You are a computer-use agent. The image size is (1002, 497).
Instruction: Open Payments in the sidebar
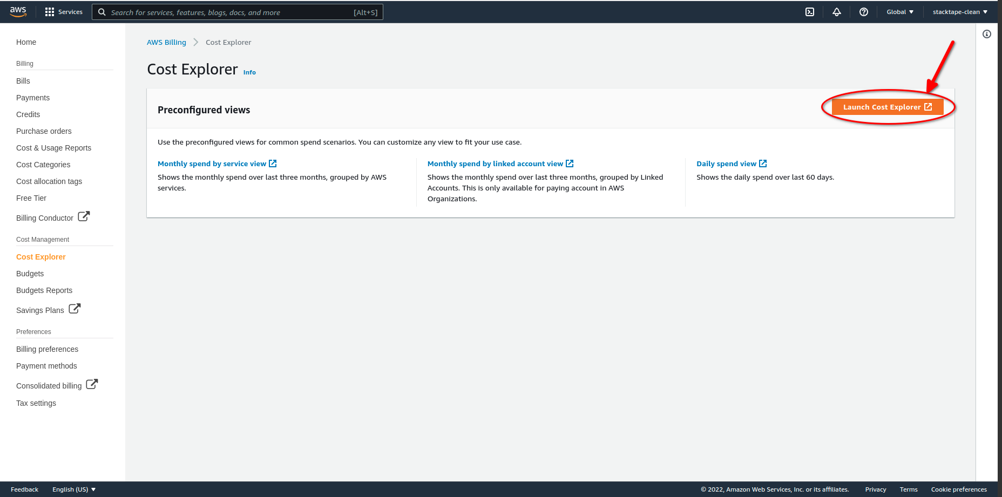(33, 98)
